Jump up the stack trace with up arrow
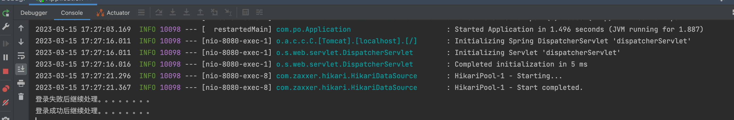The height and width of the screenshot is (120, 734). point(21,28)
